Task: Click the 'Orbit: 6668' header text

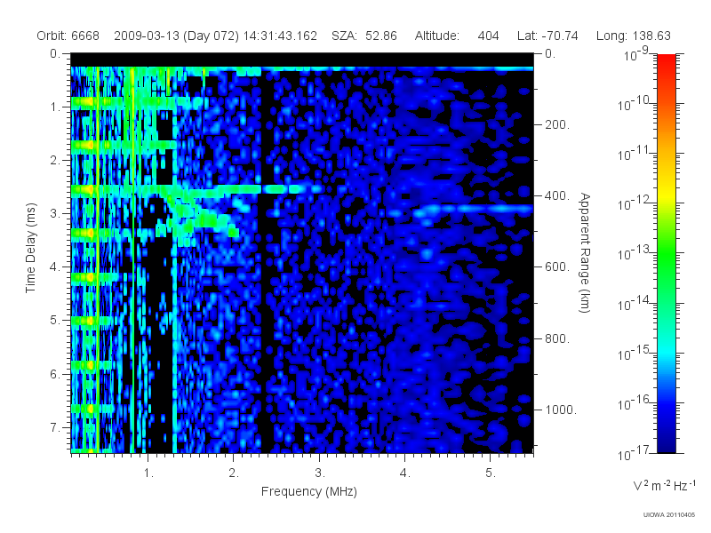Action: tap(68, 36)
